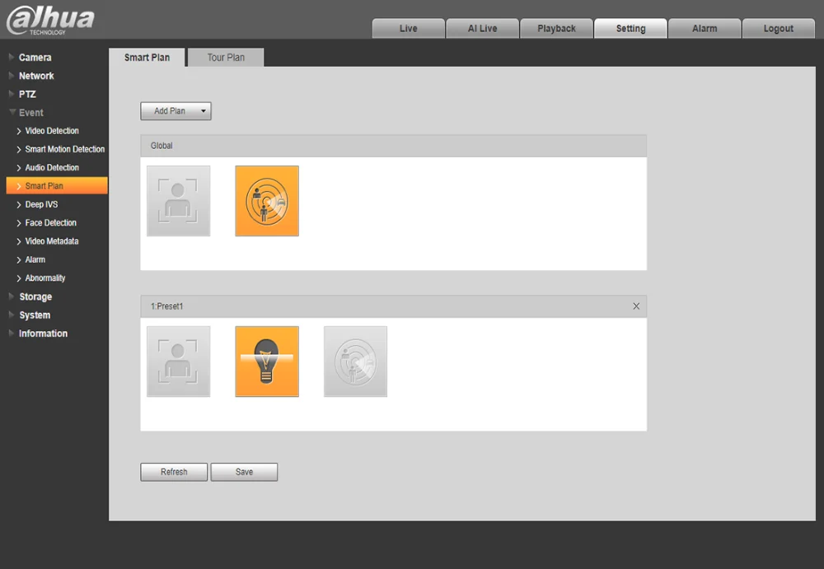The width and height of the screenshot is (824, 569).
Task: Switch to the AI Live tab
Action: 482,28
